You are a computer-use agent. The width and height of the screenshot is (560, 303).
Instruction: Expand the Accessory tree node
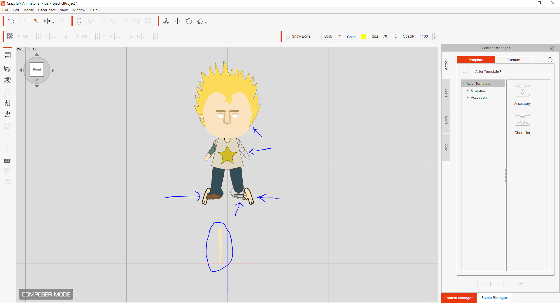pyautogui.click(x=468, y=98)
